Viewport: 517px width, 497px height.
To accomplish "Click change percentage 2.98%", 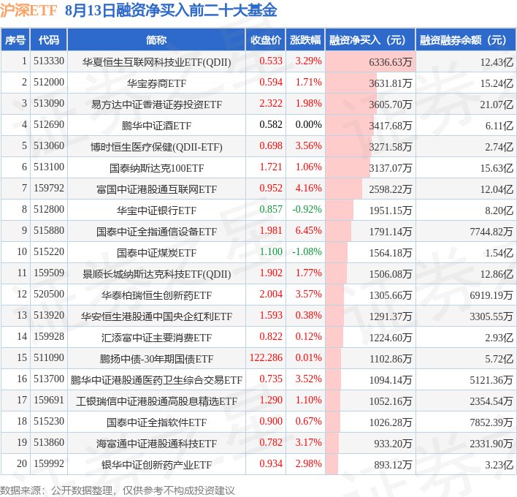I will pyautogui.click(x=308, y=463).
